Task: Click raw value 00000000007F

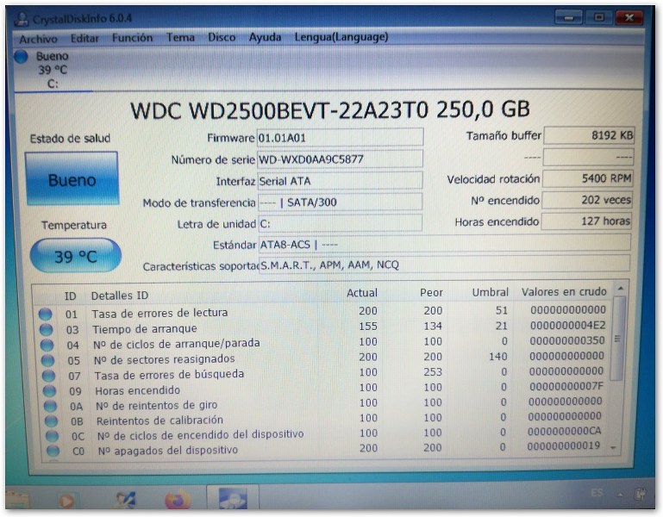Action: 566,386
